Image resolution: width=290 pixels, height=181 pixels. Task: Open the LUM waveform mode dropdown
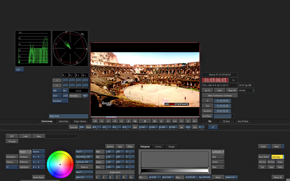pyautogui.click(x=19, y=70)
